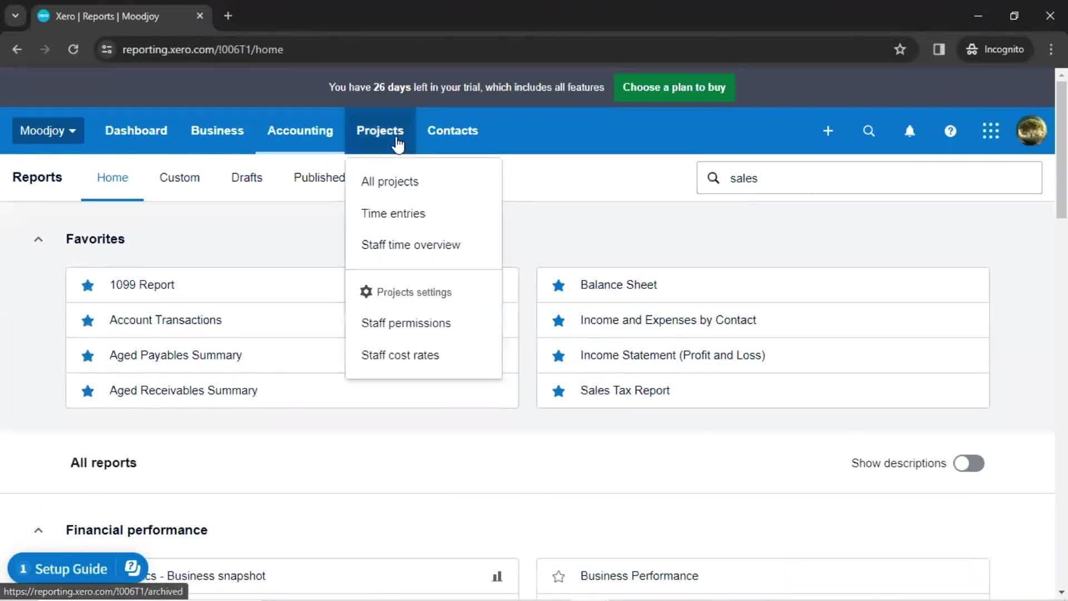Click the plus create-new icon in Xero header
1068x601 pixels.
click(828, 131)
